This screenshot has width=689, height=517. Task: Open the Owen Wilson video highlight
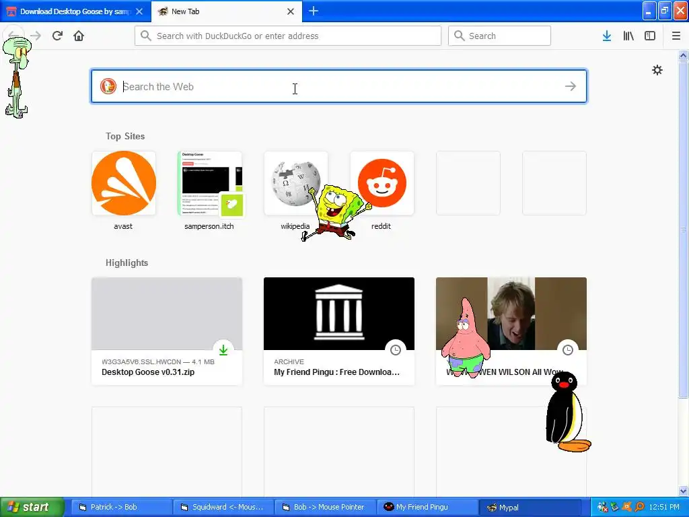[511, 331]
